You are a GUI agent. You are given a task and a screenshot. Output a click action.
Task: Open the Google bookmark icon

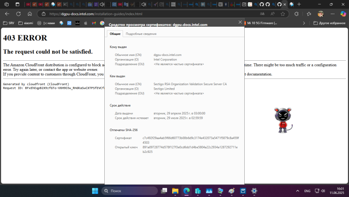102,23
